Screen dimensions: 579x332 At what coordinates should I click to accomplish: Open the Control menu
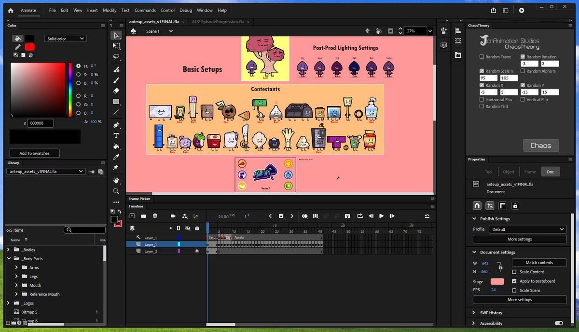point(167,10)
